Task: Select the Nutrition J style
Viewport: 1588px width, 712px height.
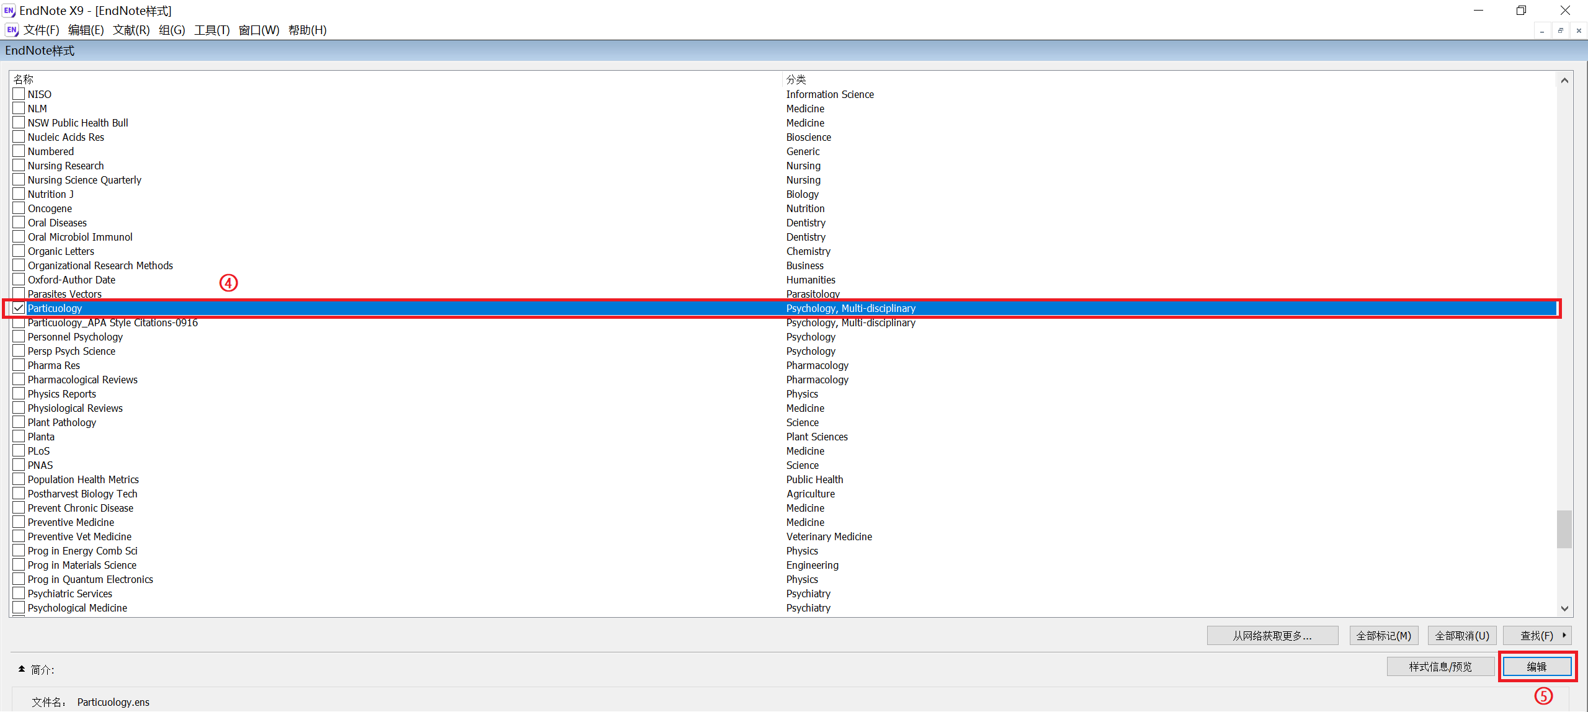Action: (50, 194)
